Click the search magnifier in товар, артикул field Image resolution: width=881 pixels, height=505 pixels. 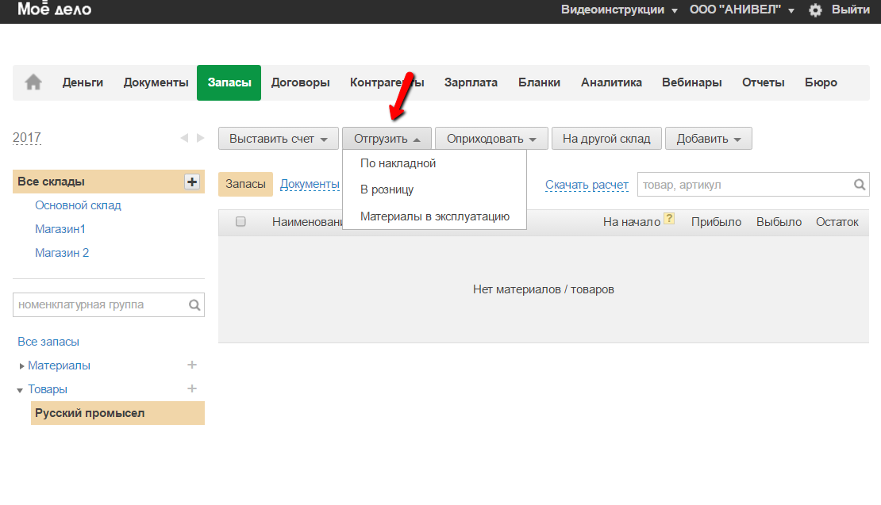pyautogui.click(x=860, y=185)
